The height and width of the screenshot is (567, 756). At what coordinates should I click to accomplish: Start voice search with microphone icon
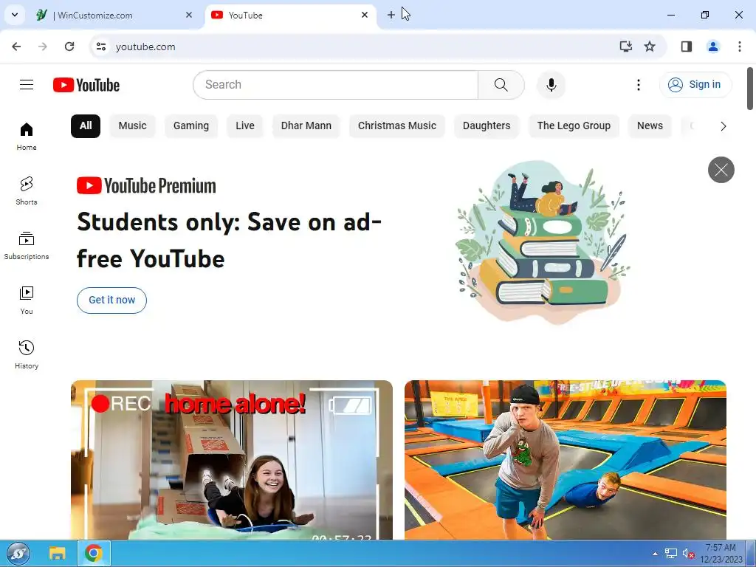click(x=551, y=85)
